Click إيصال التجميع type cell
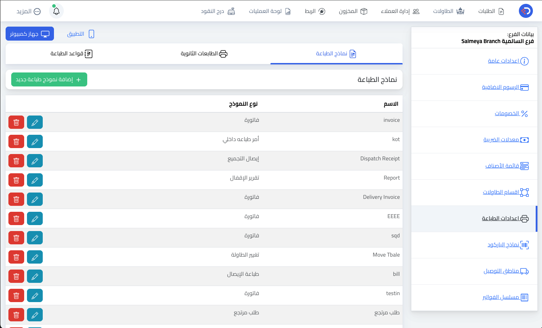The image size is (542, 328). point(243,159)
